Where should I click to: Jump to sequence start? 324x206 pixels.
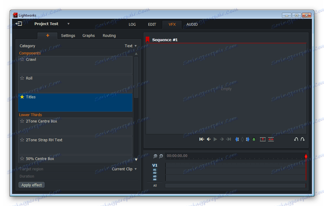[202, 139]
